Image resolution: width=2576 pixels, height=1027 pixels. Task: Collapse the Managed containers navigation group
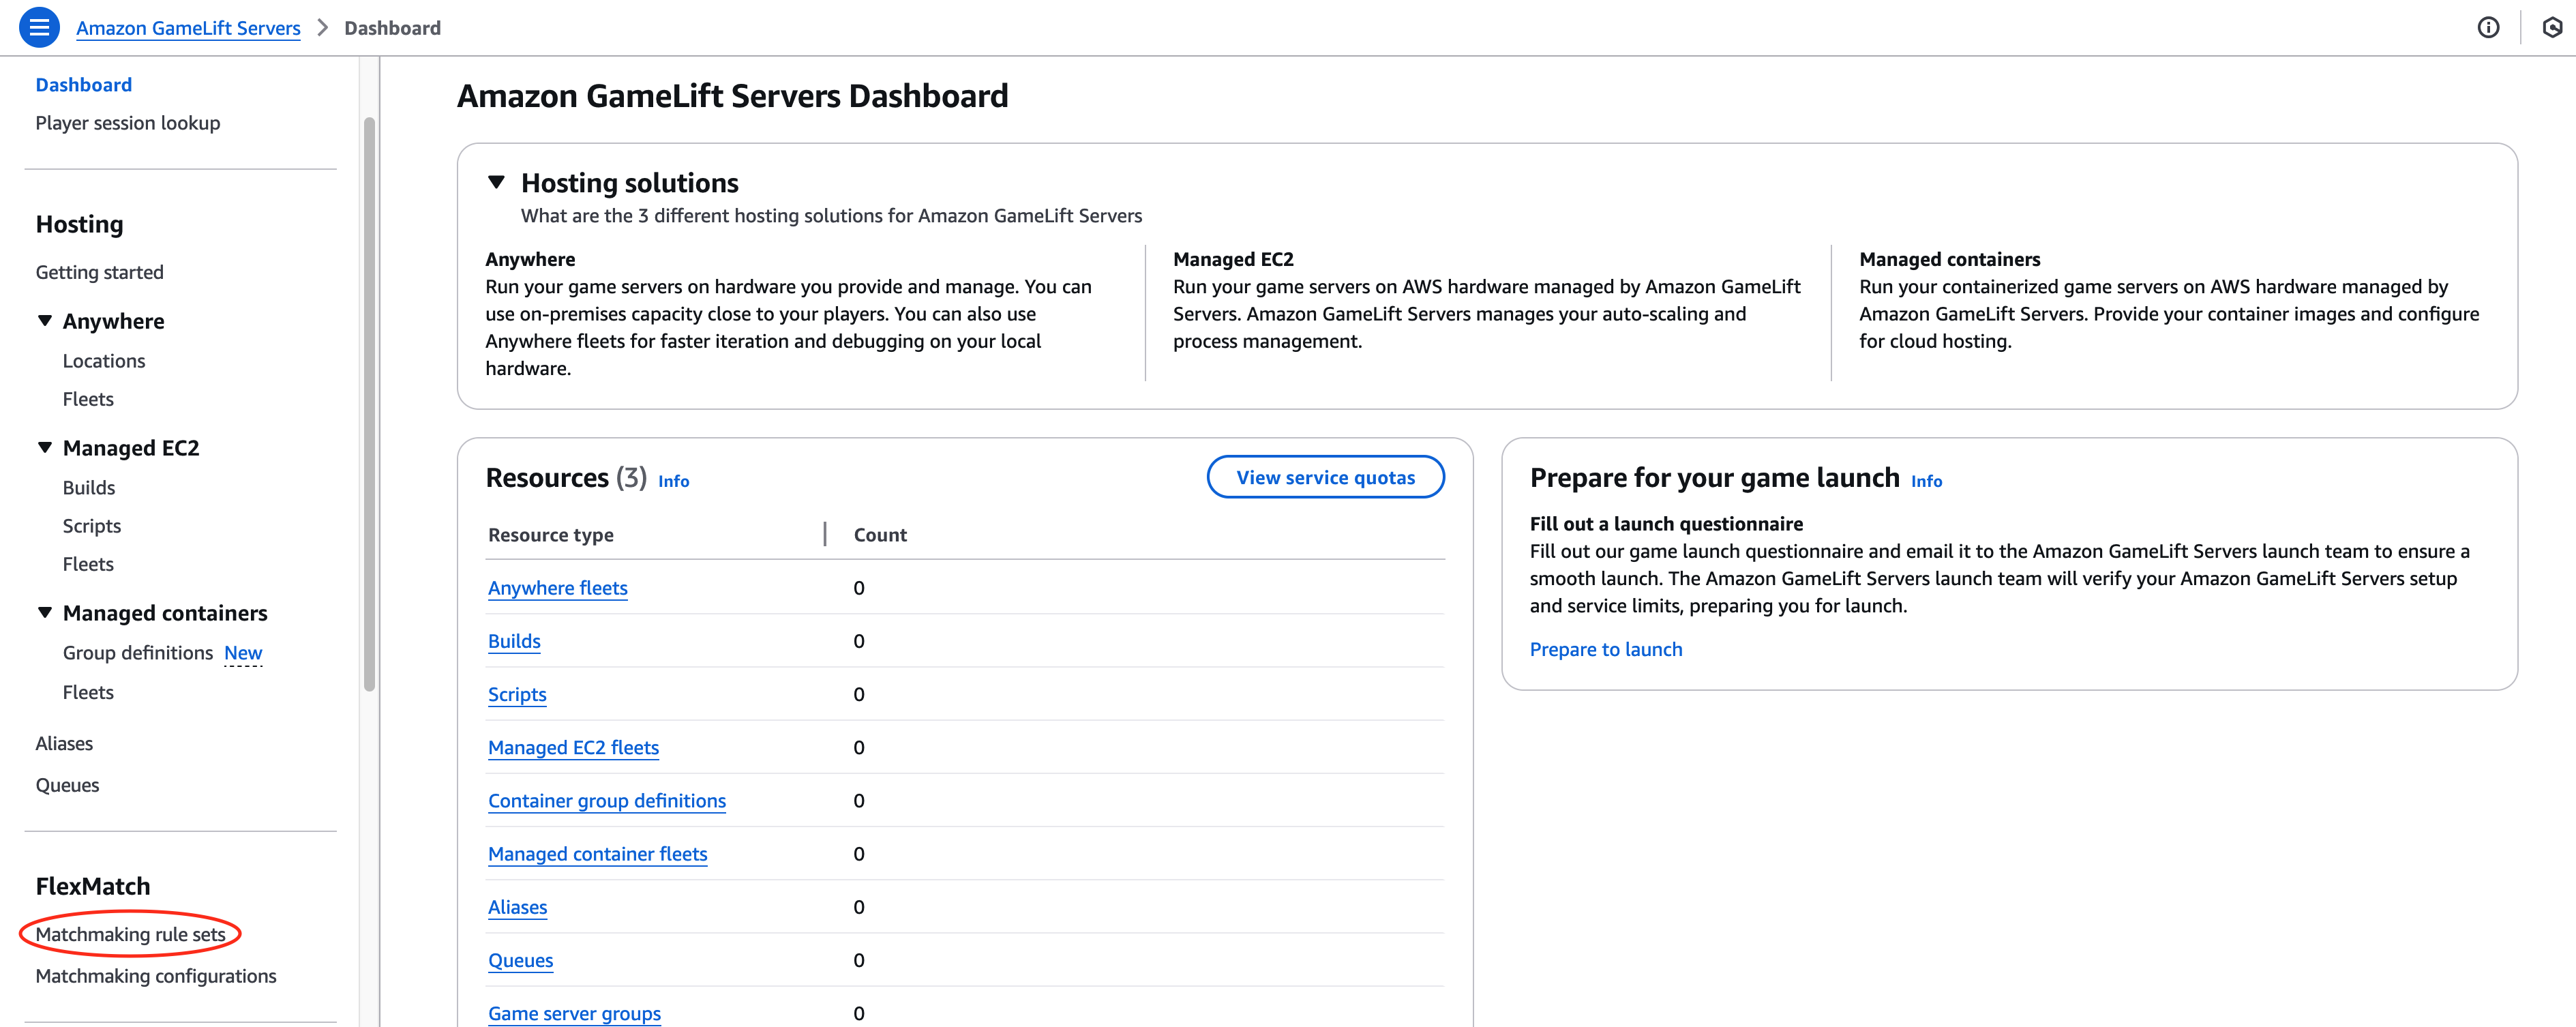(45, 613)
